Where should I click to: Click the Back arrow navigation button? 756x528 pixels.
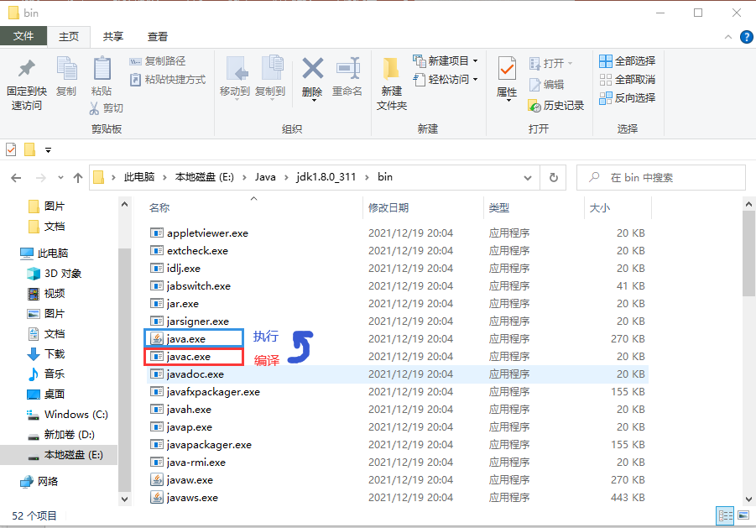tap(17, 178)
